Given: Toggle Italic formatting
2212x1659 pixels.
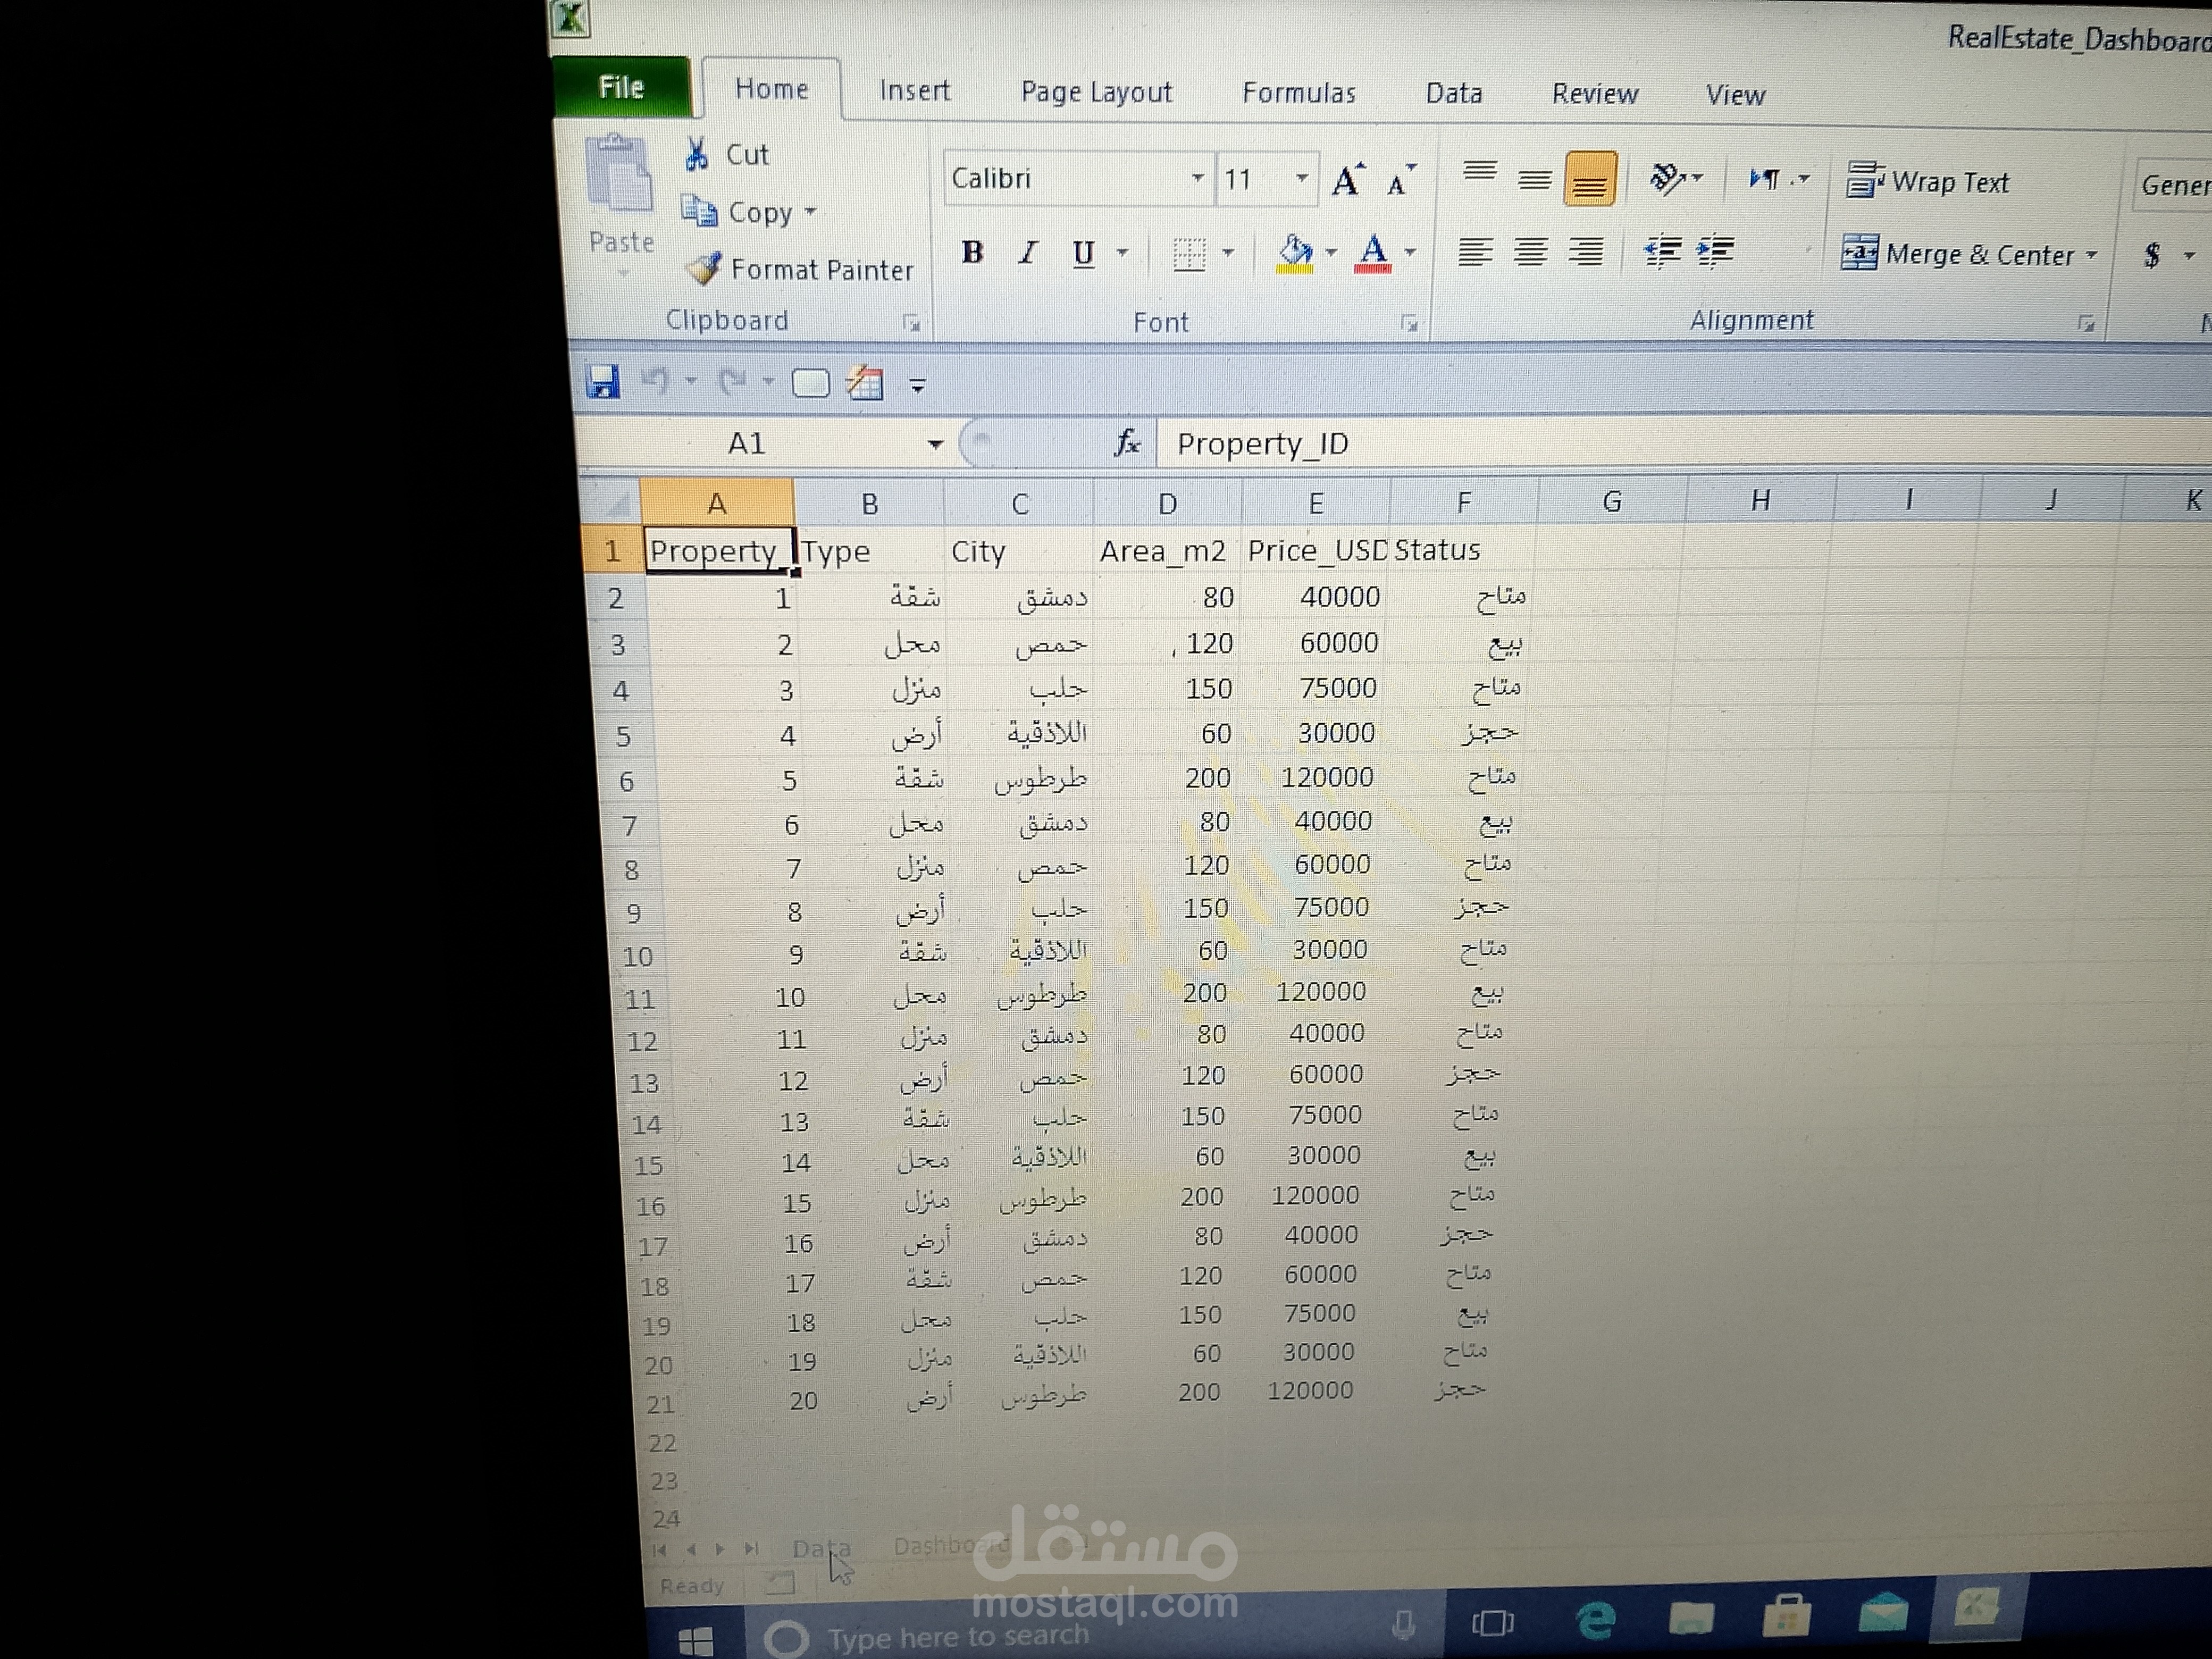Looking at the screenshot, I should coord(1028,253).
